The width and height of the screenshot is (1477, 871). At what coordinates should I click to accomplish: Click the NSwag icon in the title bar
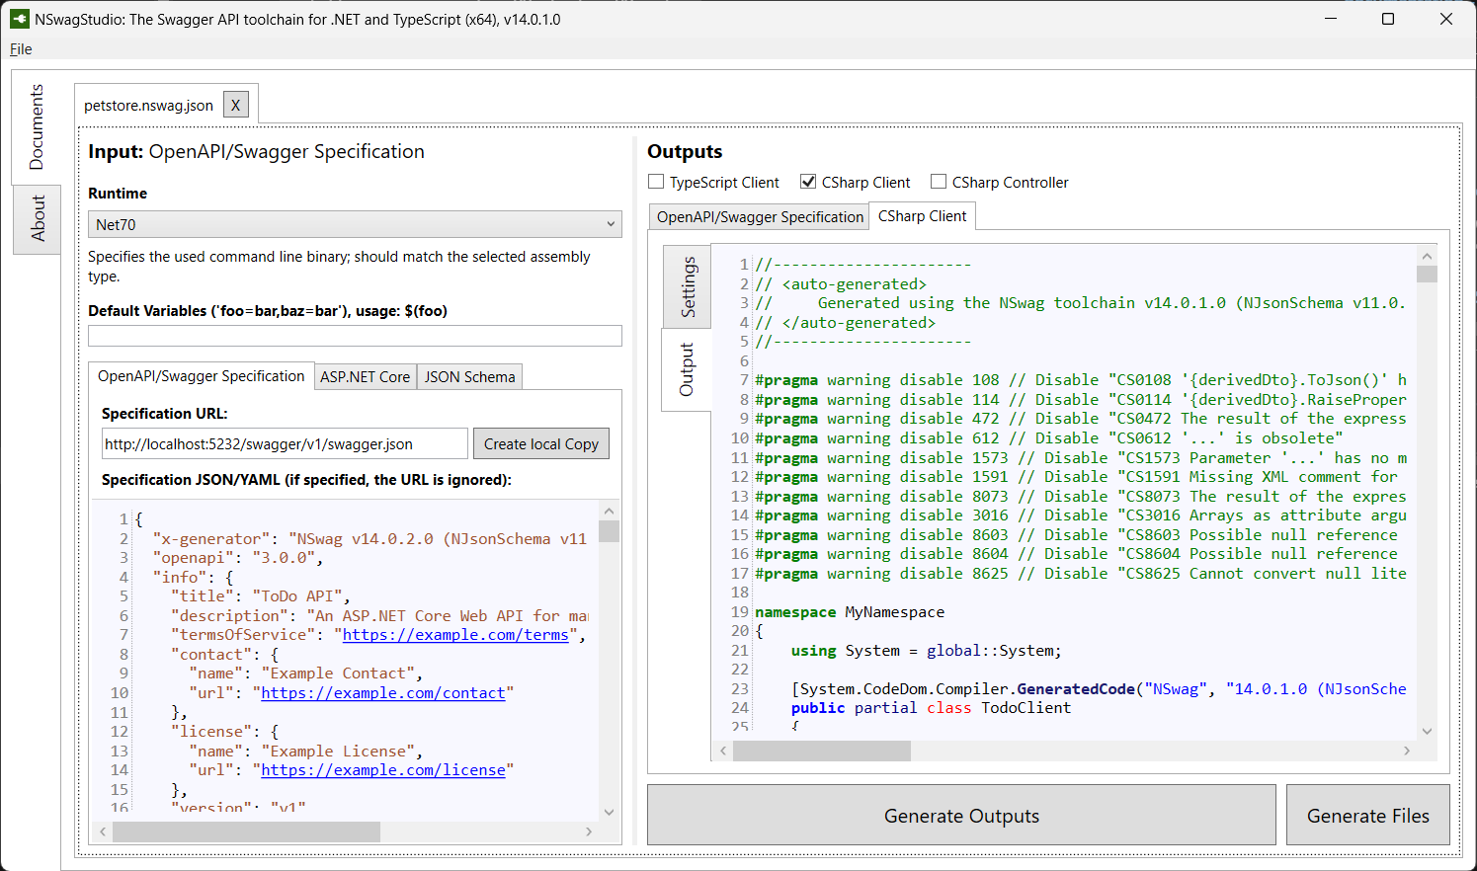[20, 17]
